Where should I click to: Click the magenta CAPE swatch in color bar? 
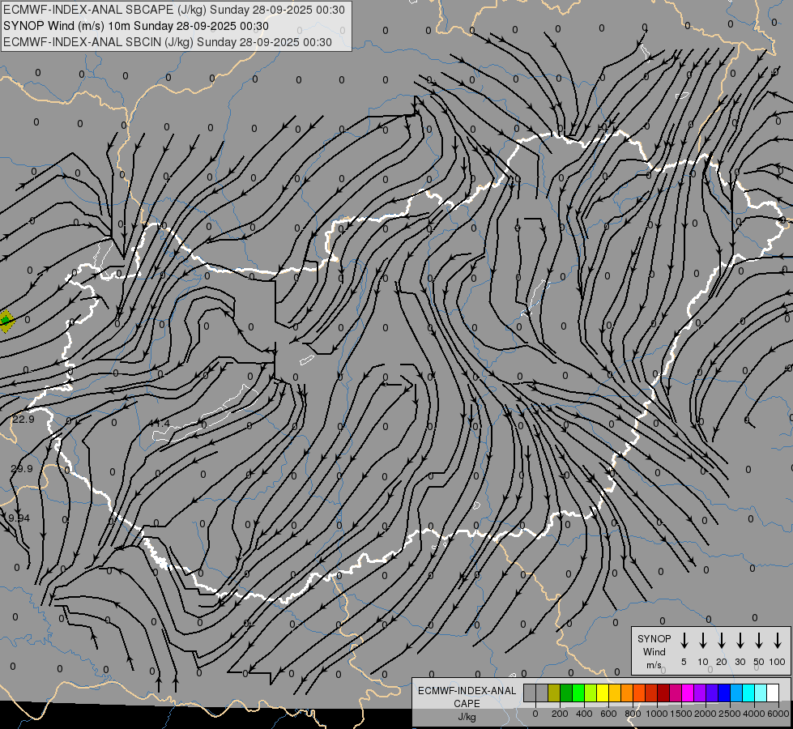click(688, 693)
